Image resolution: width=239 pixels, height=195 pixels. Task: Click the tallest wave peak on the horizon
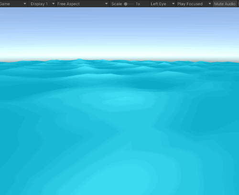[79, 60]
